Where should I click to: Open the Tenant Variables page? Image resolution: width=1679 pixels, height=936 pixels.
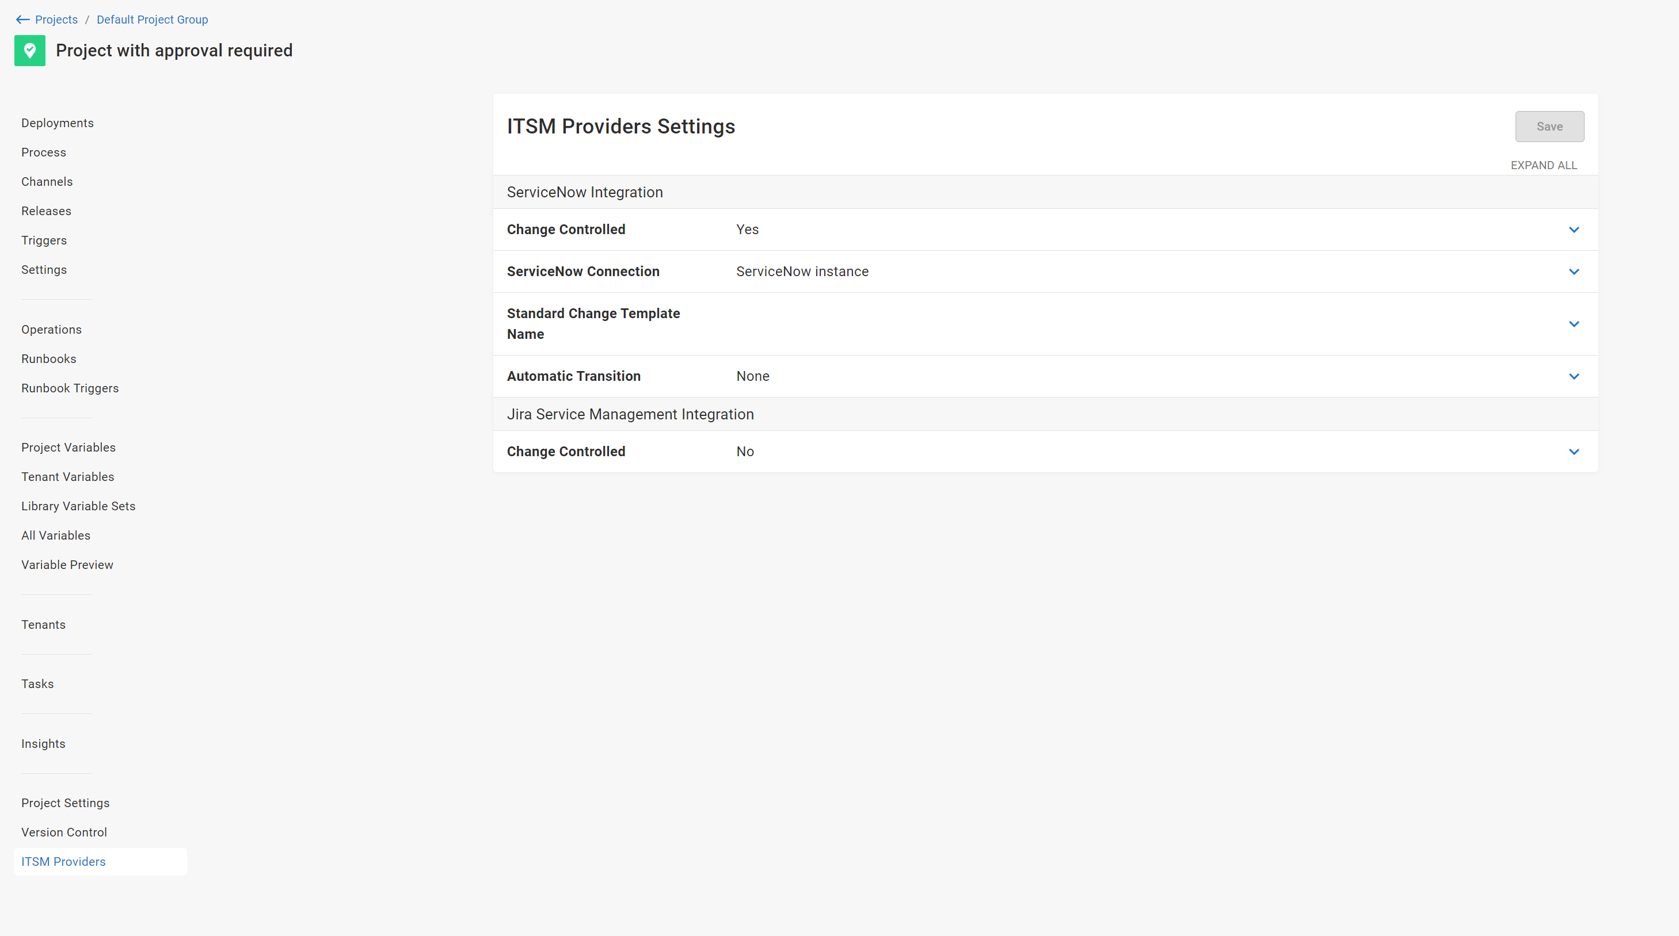67,476
